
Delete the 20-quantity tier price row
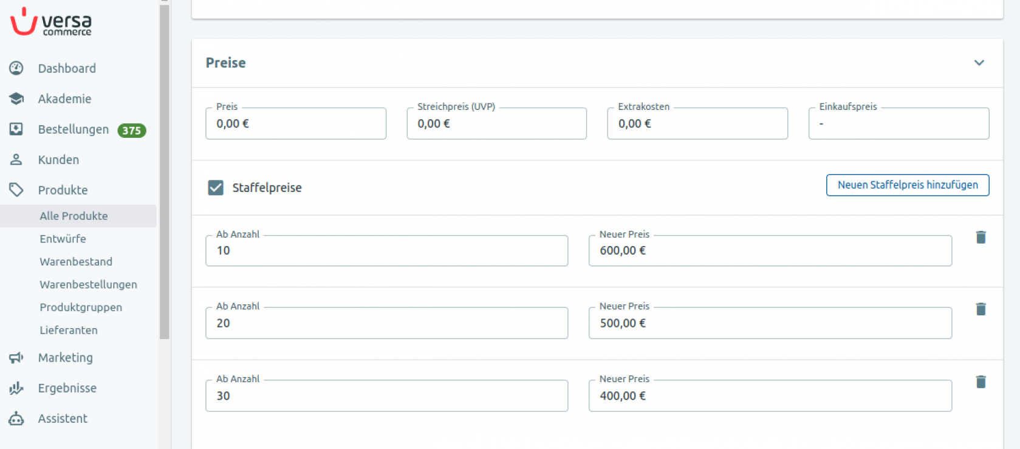[981, 309]
